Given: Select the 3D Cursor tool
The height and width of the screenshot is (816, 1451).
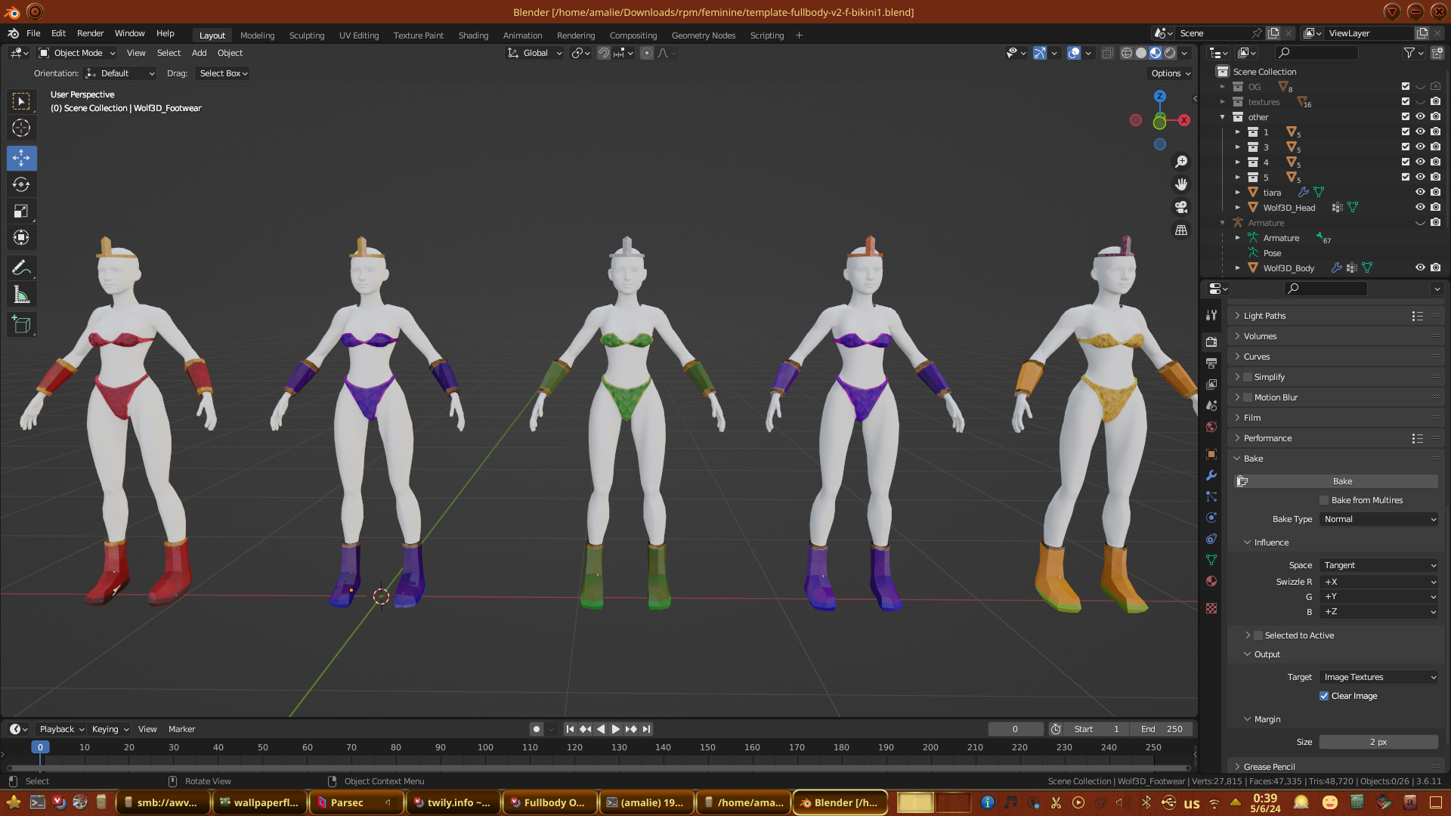Looking at the screenshot, I should tap(21, 128).
